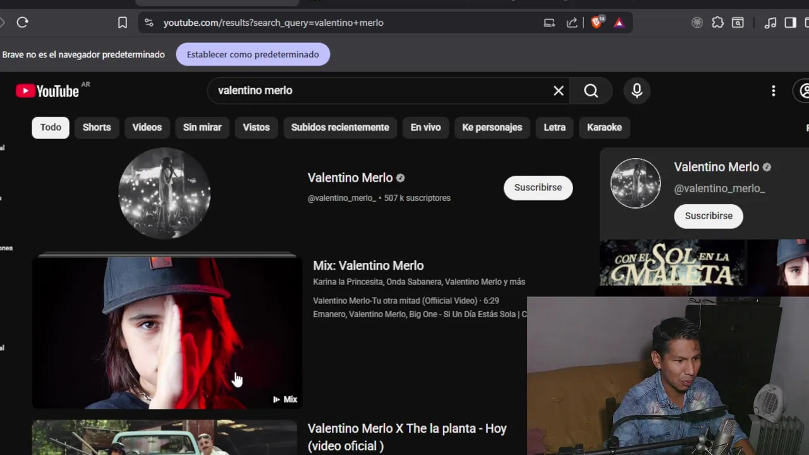Click the 507 k suscriptores channel text
Screen dimensions: 809x455
coord(417,198)
